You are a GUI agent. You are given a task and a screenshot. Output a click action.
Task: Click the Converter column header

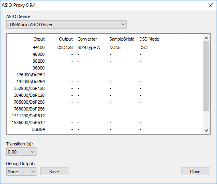[x=91, y=39]
